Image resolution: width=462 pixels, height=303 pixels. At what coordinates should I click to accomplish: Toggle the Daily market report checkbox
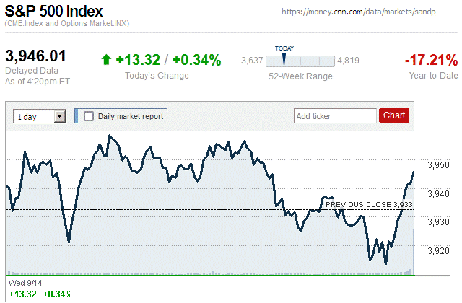[x=90, y=115]
